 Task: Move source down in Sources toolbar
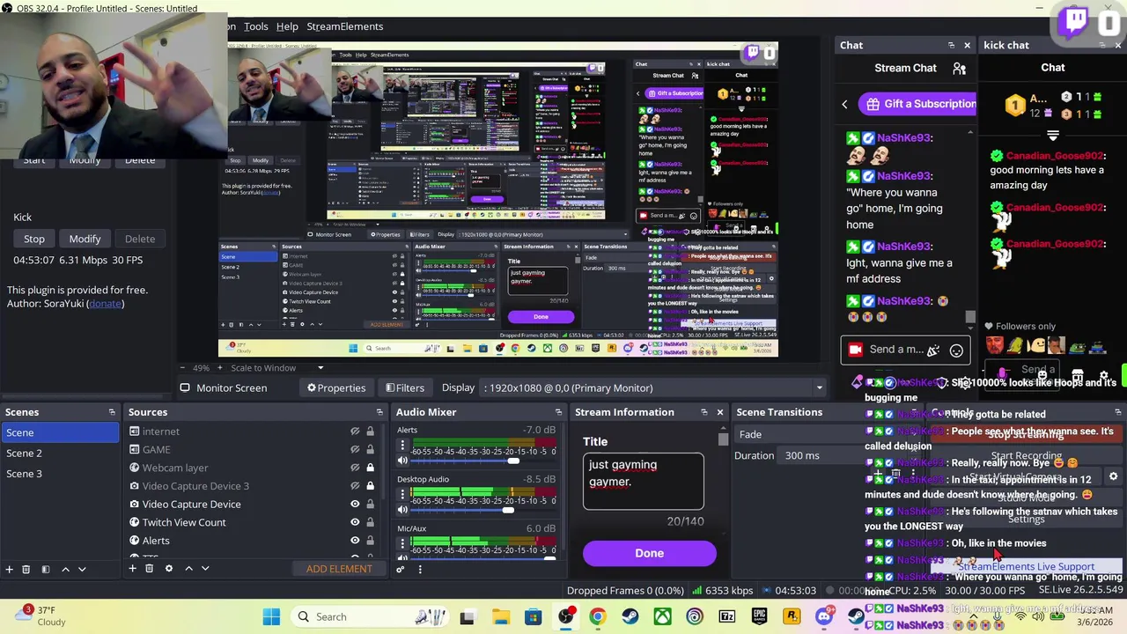point(205,569)
